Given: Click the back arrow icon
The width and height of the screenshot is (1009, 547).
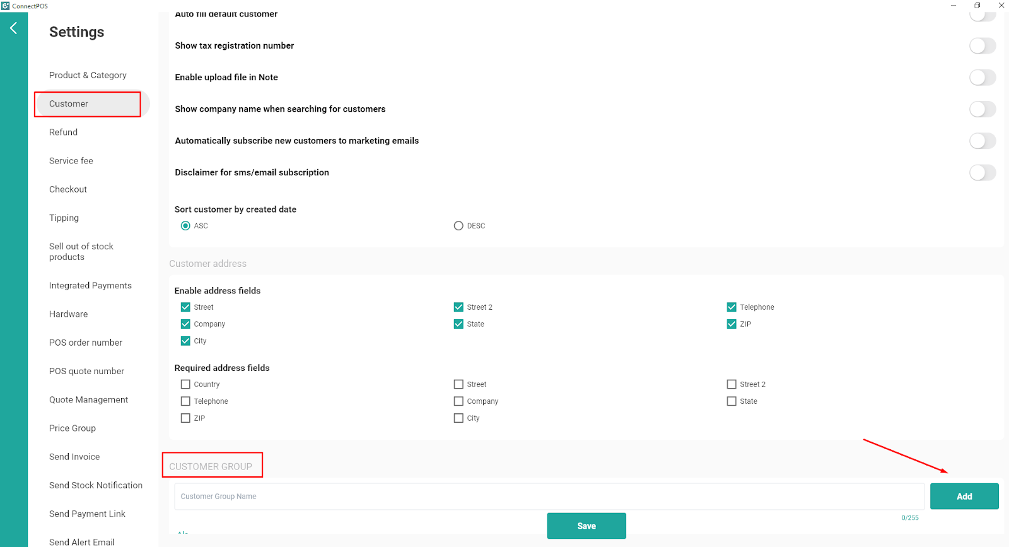Looking at the screenshot, I should click(13, 28).
